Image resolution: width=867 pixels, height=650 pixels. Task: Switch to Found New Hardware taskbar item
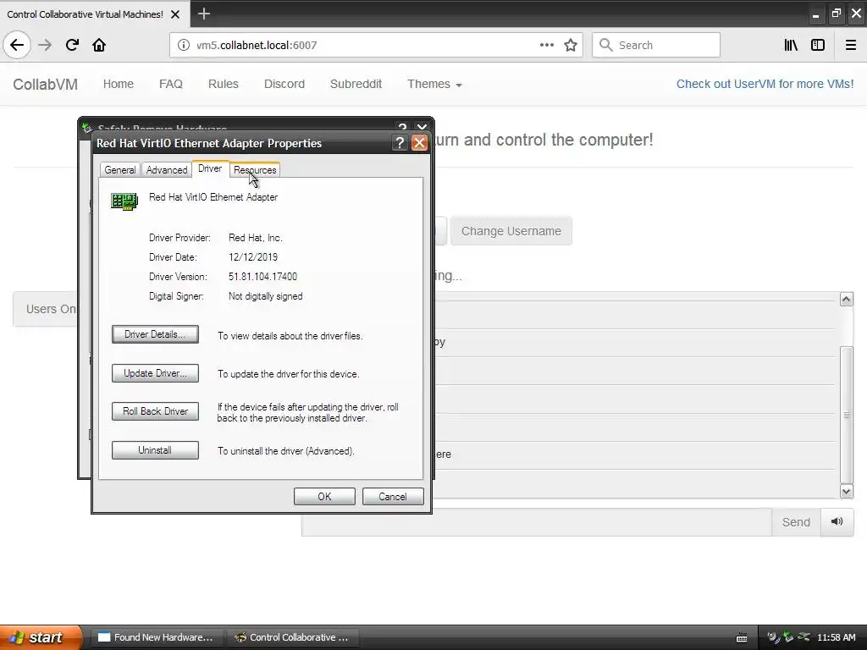[x=156, y=637]
